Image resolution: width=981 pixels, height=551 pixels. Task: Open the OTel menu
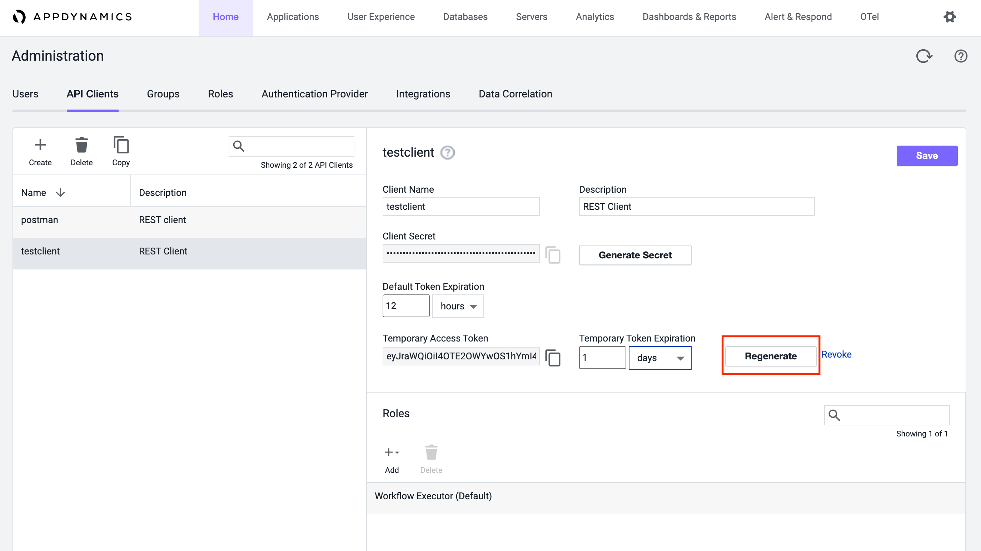870,17
